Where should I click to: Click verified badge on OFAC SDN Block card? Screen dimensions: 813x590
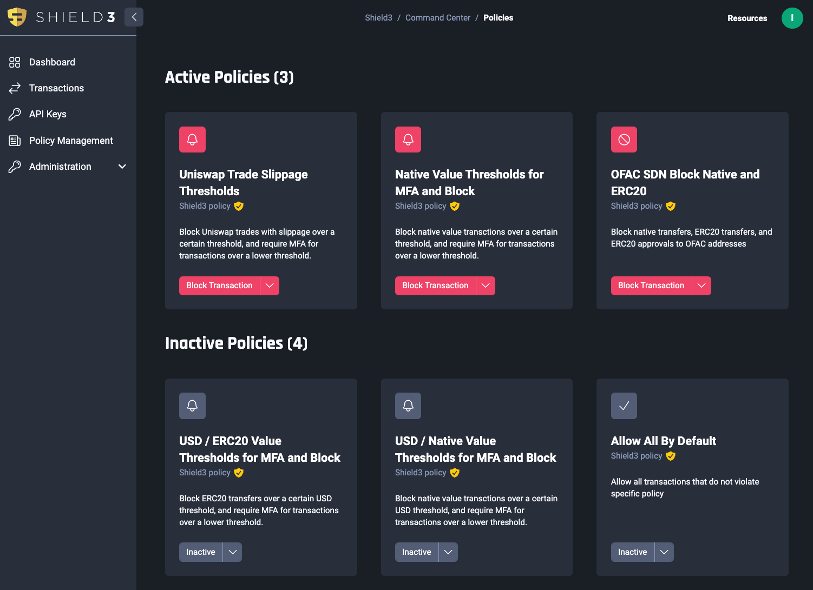tap(671, 206)
